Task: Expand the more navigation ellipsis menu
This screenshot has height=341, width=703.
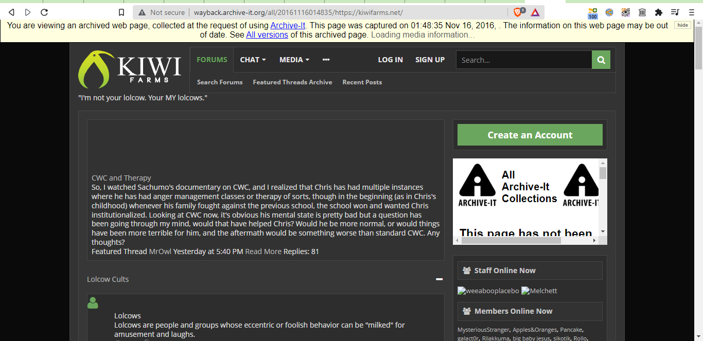Action: pyautogui.click(x=326, y=60)
